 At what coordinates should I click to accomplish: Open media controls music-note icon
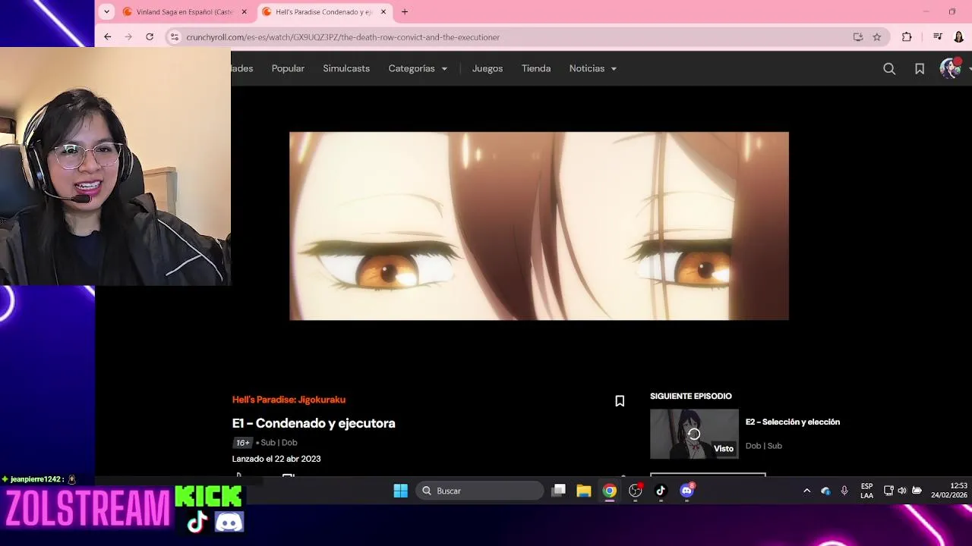[x=938, y=36]
